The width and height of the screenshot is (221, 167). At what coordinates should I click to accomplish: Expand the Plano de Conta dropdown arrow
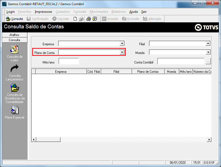pyautogui.click(x=122, y=52)
